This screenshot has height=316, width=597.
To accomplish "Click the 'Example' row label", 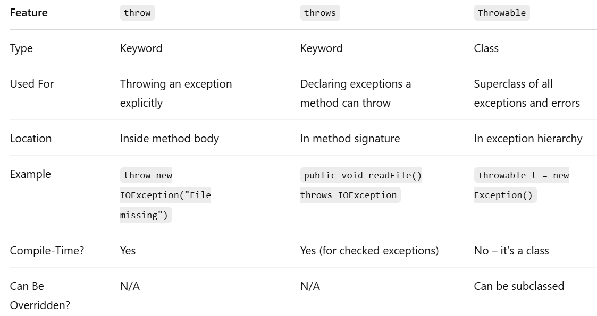I will pyautogui.click(x=30, y=174).
